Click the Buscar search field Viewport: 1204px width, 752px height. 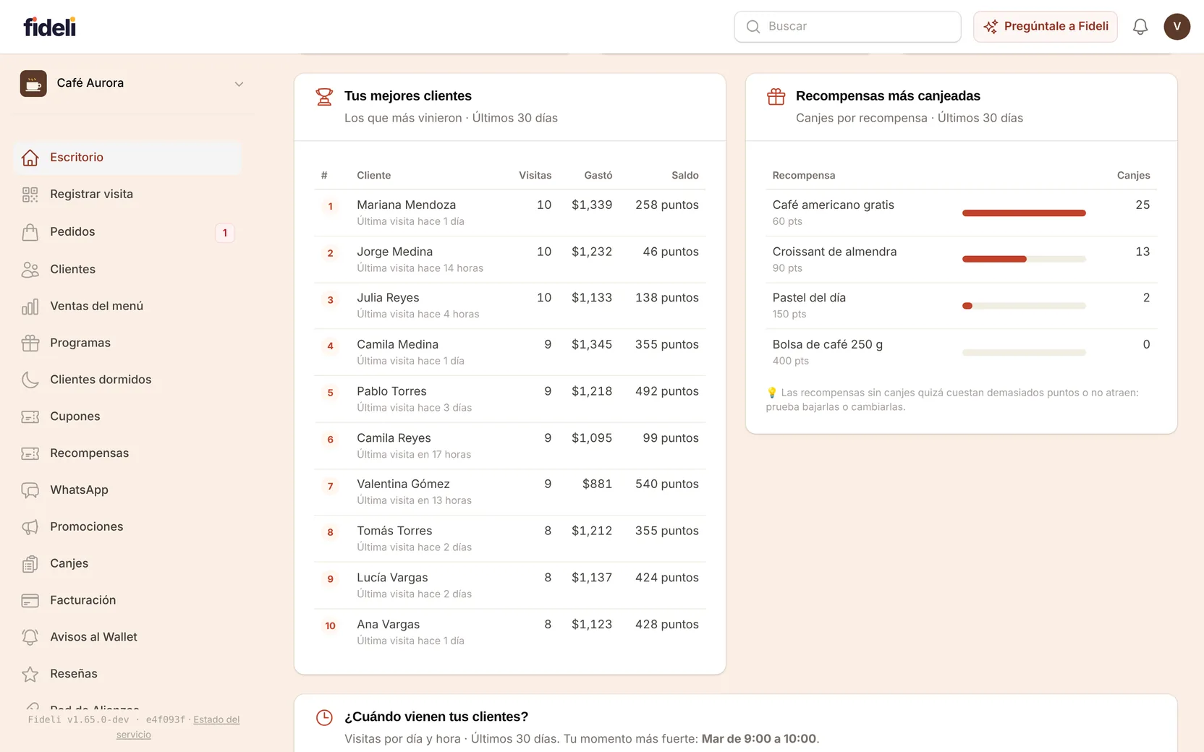pyautogui.click(x=848, y=27)
